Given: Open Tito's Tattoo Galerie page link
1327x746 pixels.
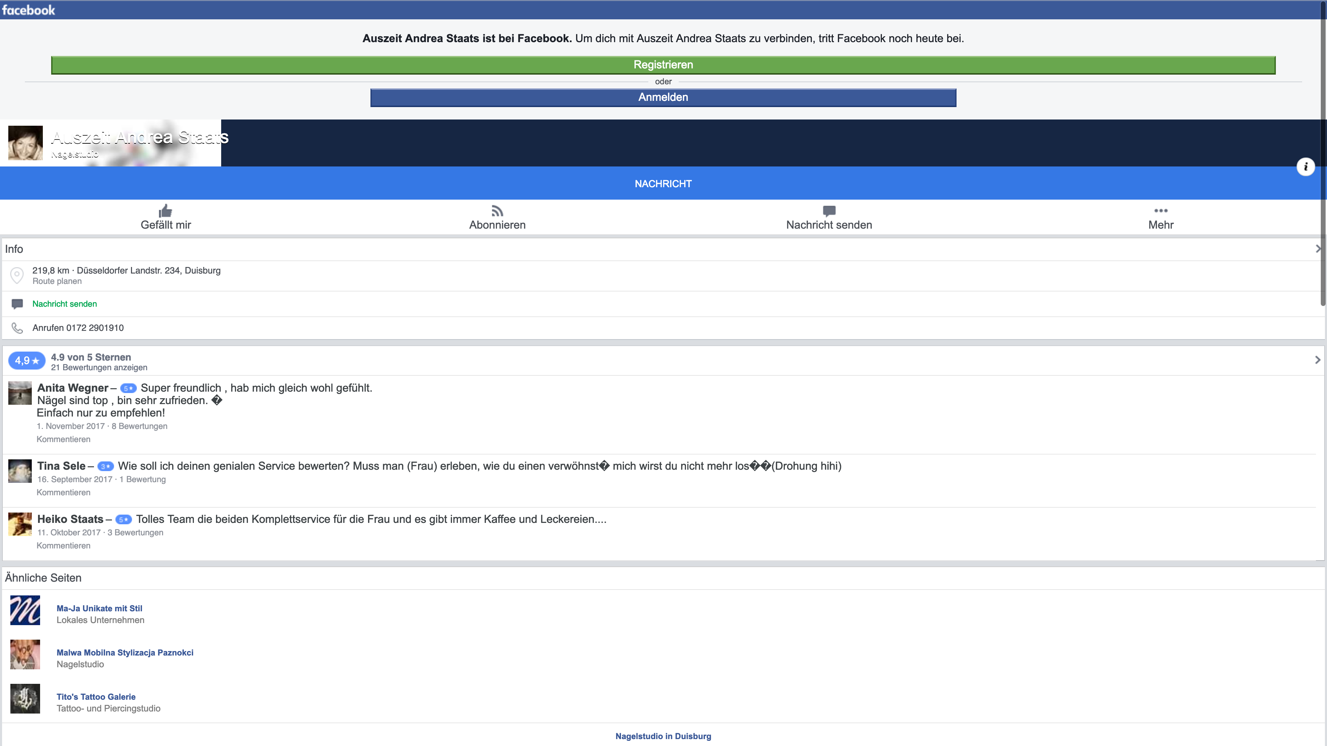Looking at the screenshot, I should pos(96,697).
